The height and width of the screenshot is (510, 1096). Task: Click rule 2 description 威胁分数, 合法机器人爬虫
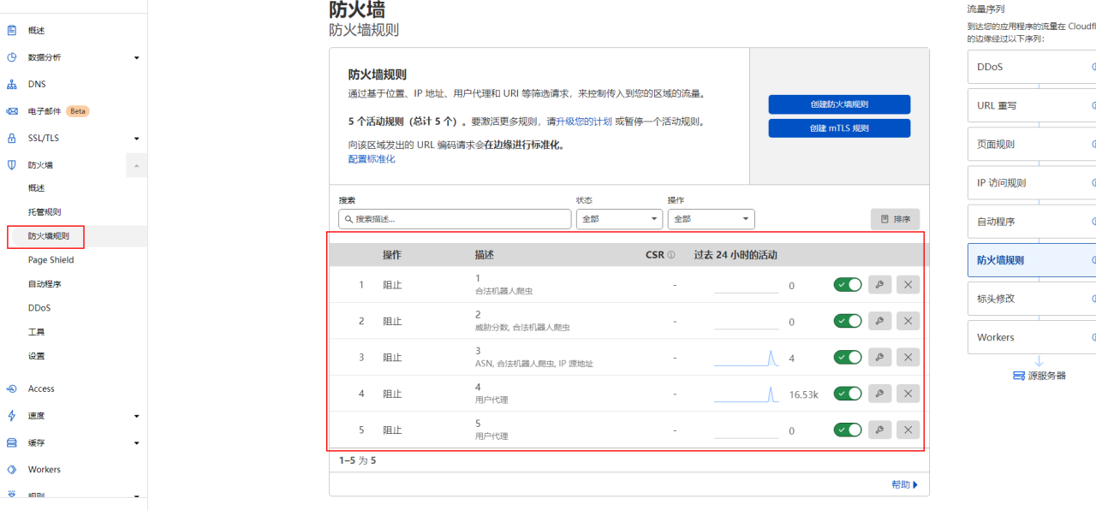tap(522, 328)
